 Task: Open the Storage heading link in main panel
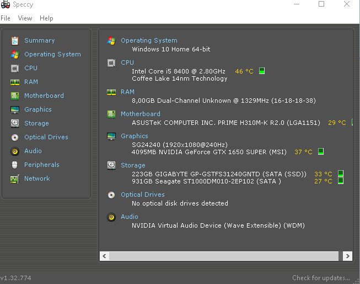[x=133, y=165]
